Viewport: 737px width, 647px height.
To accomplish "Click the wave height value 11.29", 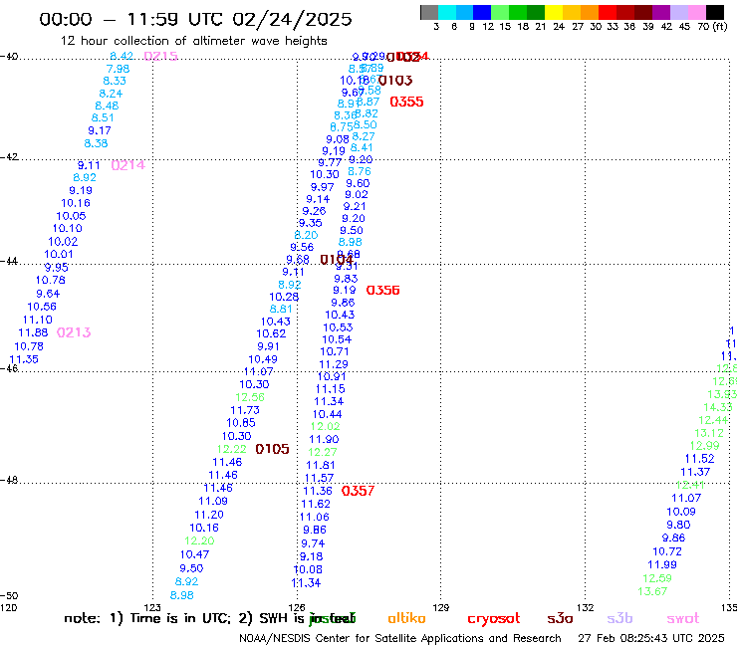I will (334, 364).
